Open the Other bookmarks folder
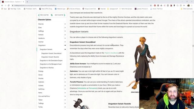194x109 pixels. coord(187,9)
